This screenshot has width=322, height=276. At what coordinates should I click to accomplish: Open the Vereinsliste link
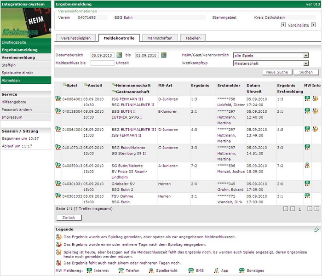pyautogui.click(x=298, y=25)
